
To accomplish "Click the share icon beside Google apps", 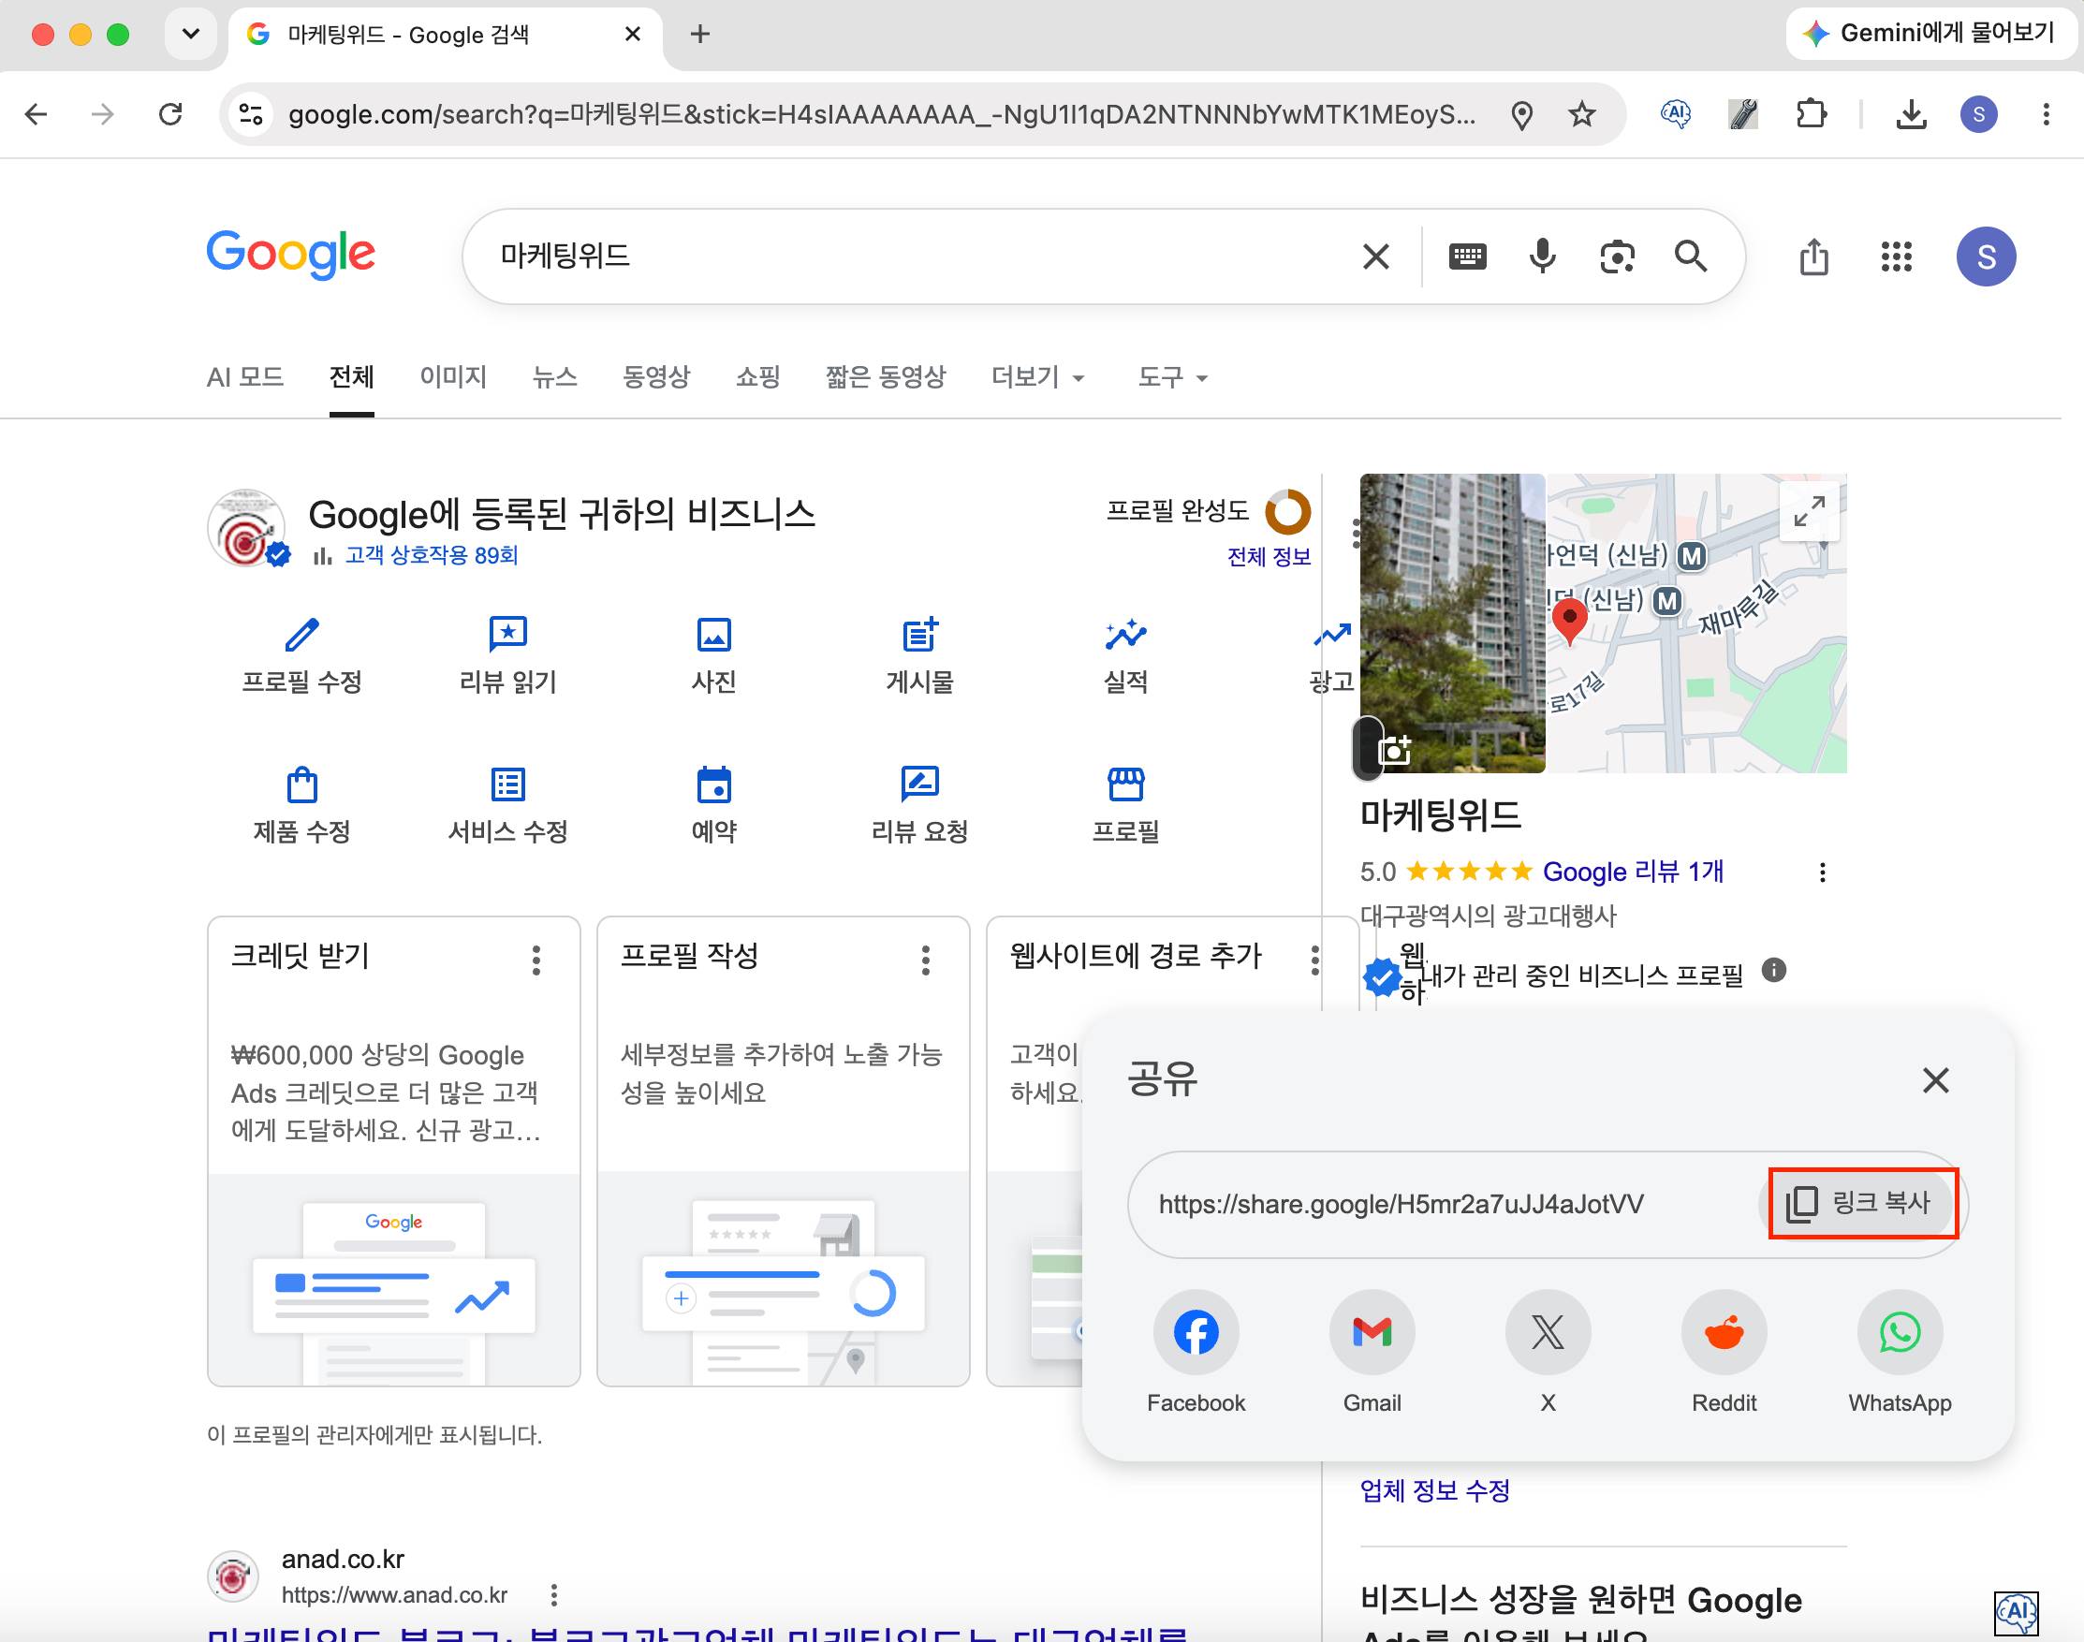I will click(x=1813, y=257).
